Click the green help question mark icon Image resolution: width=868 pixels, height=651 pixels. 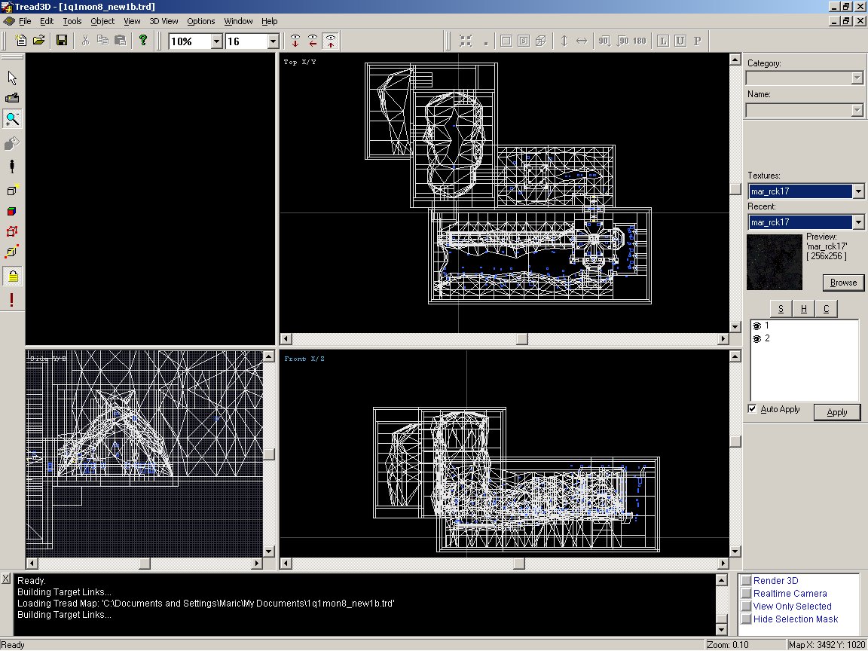tap(143, 41)
